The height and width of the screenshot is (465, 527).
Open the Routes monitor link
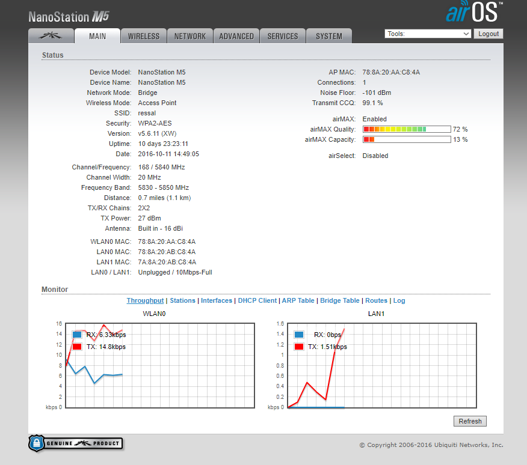tap(377, 300)
